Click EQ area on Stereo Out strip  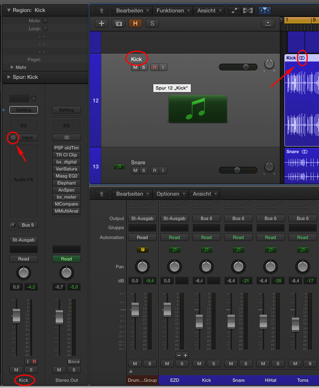point(66,125)
